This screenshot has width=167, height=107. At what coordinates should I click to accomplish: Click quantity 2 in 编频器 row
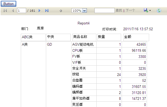tap(120, 93)
